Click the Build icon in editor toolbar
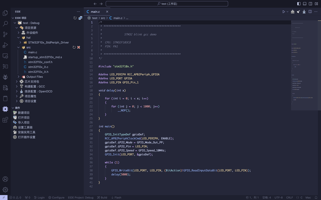Viewport: 321px width, 200px height. [x=293, y=12]
